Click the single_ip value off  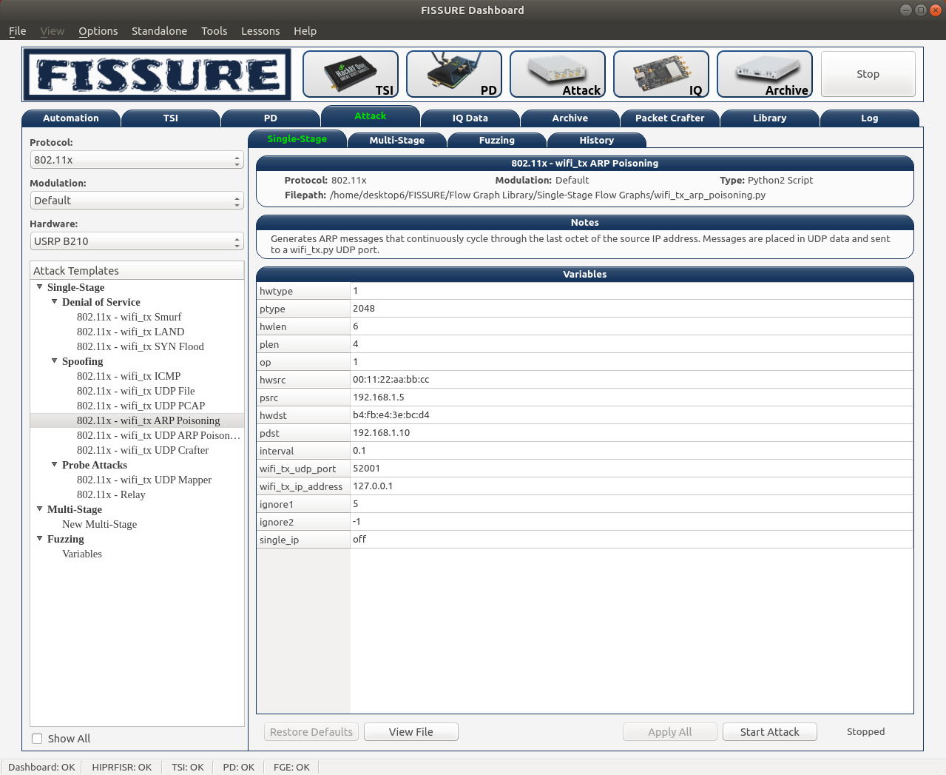coord(632,540)
